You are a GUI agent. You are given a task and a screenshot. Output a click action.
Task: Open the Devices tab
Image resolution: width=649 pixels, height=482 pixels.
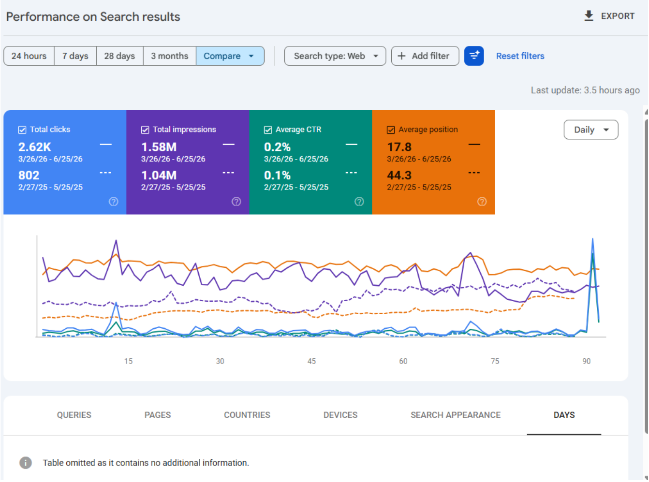coord(340,415)
